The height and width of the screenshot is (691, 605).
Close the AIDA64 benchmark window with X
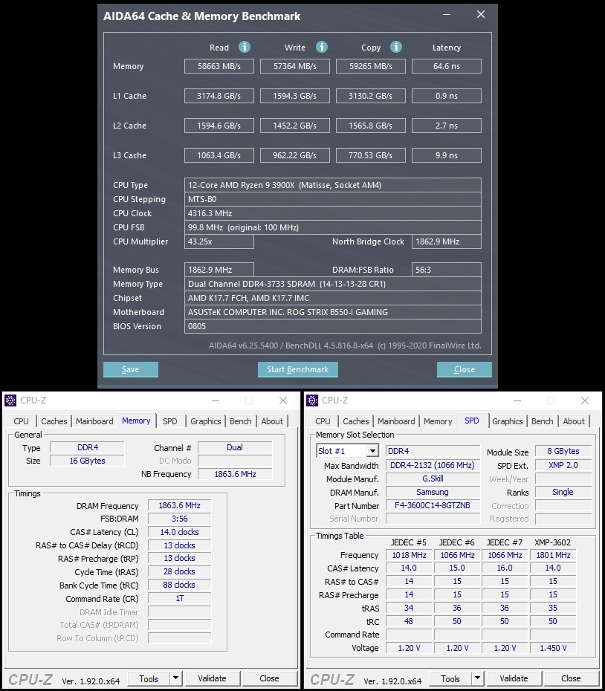481,15
